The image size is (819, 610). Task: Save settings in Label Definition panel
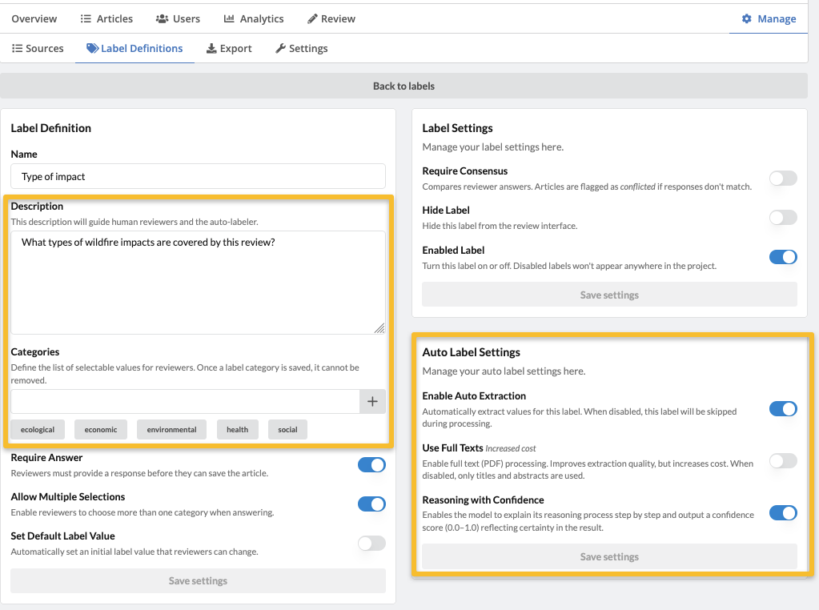198,580
